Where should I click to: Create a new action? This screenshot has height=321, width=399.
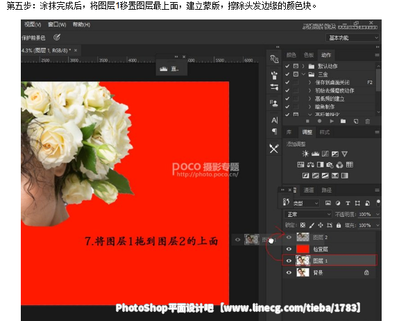356,122
